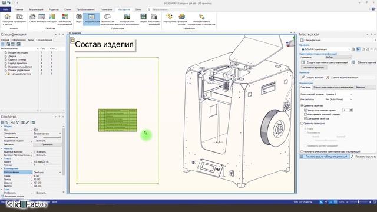
Task: Adjust the zoom slider in the status bar
Action: pyautogui.click(x=358, y=202)
